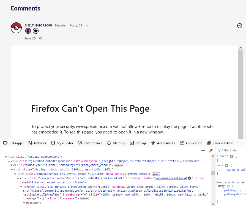Collapse the iframe element node
The width and height of the screenshot is (246, 206).
tap(21, 187)
